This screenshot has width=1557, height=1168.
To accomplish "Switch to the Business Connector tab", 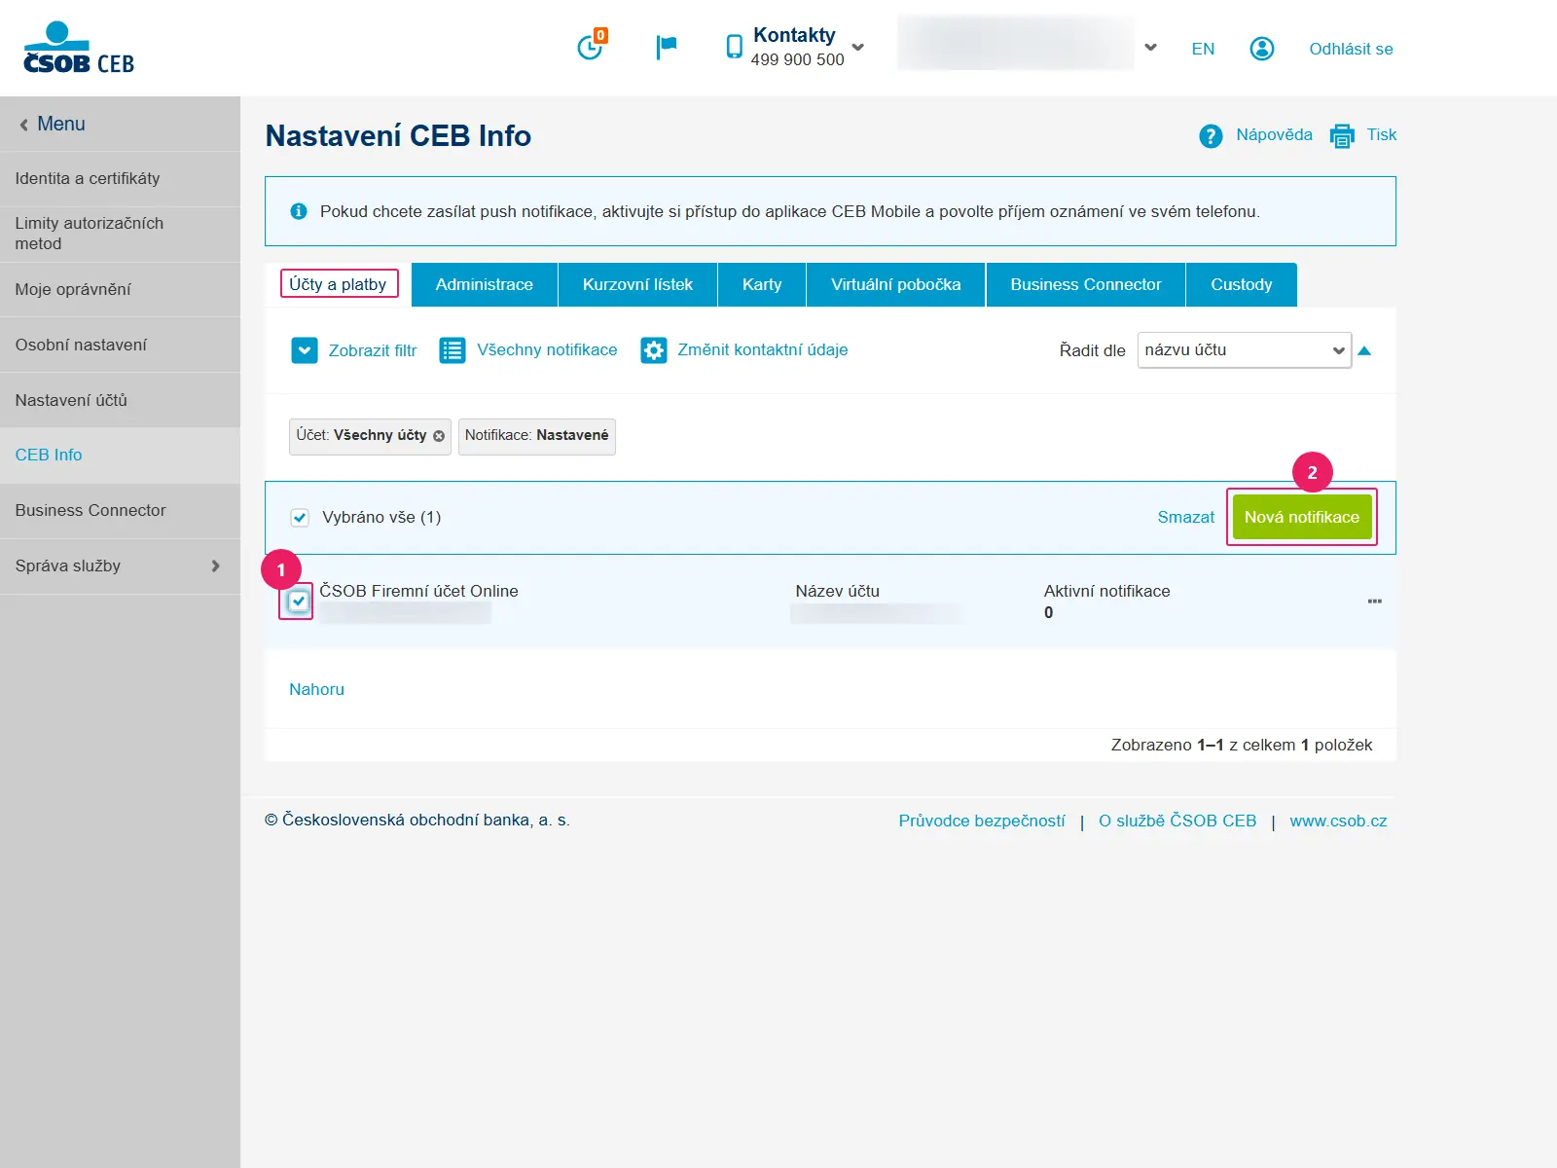I will pyautogui.click(x=1086, y=284).
